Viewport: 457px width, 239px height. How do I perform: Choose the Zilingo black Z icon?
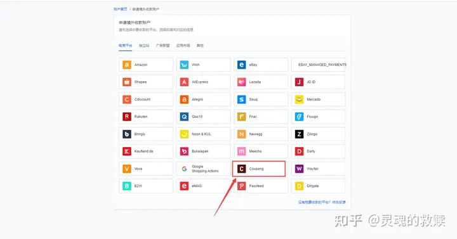299,134
